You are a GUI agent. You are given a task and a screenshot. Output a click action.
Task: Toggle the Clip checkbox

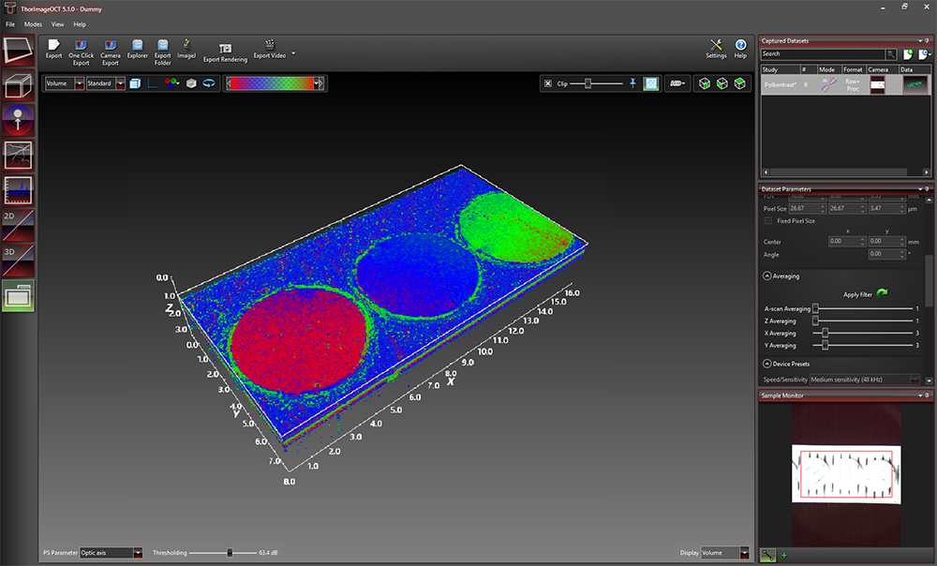pos(548,83)
